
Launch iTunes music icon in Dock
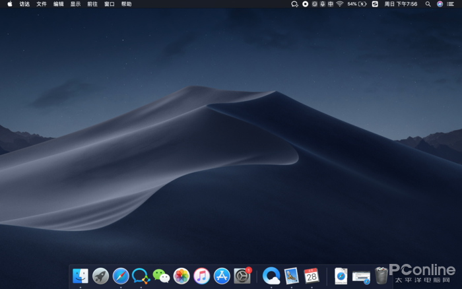(x=201, y=276)
